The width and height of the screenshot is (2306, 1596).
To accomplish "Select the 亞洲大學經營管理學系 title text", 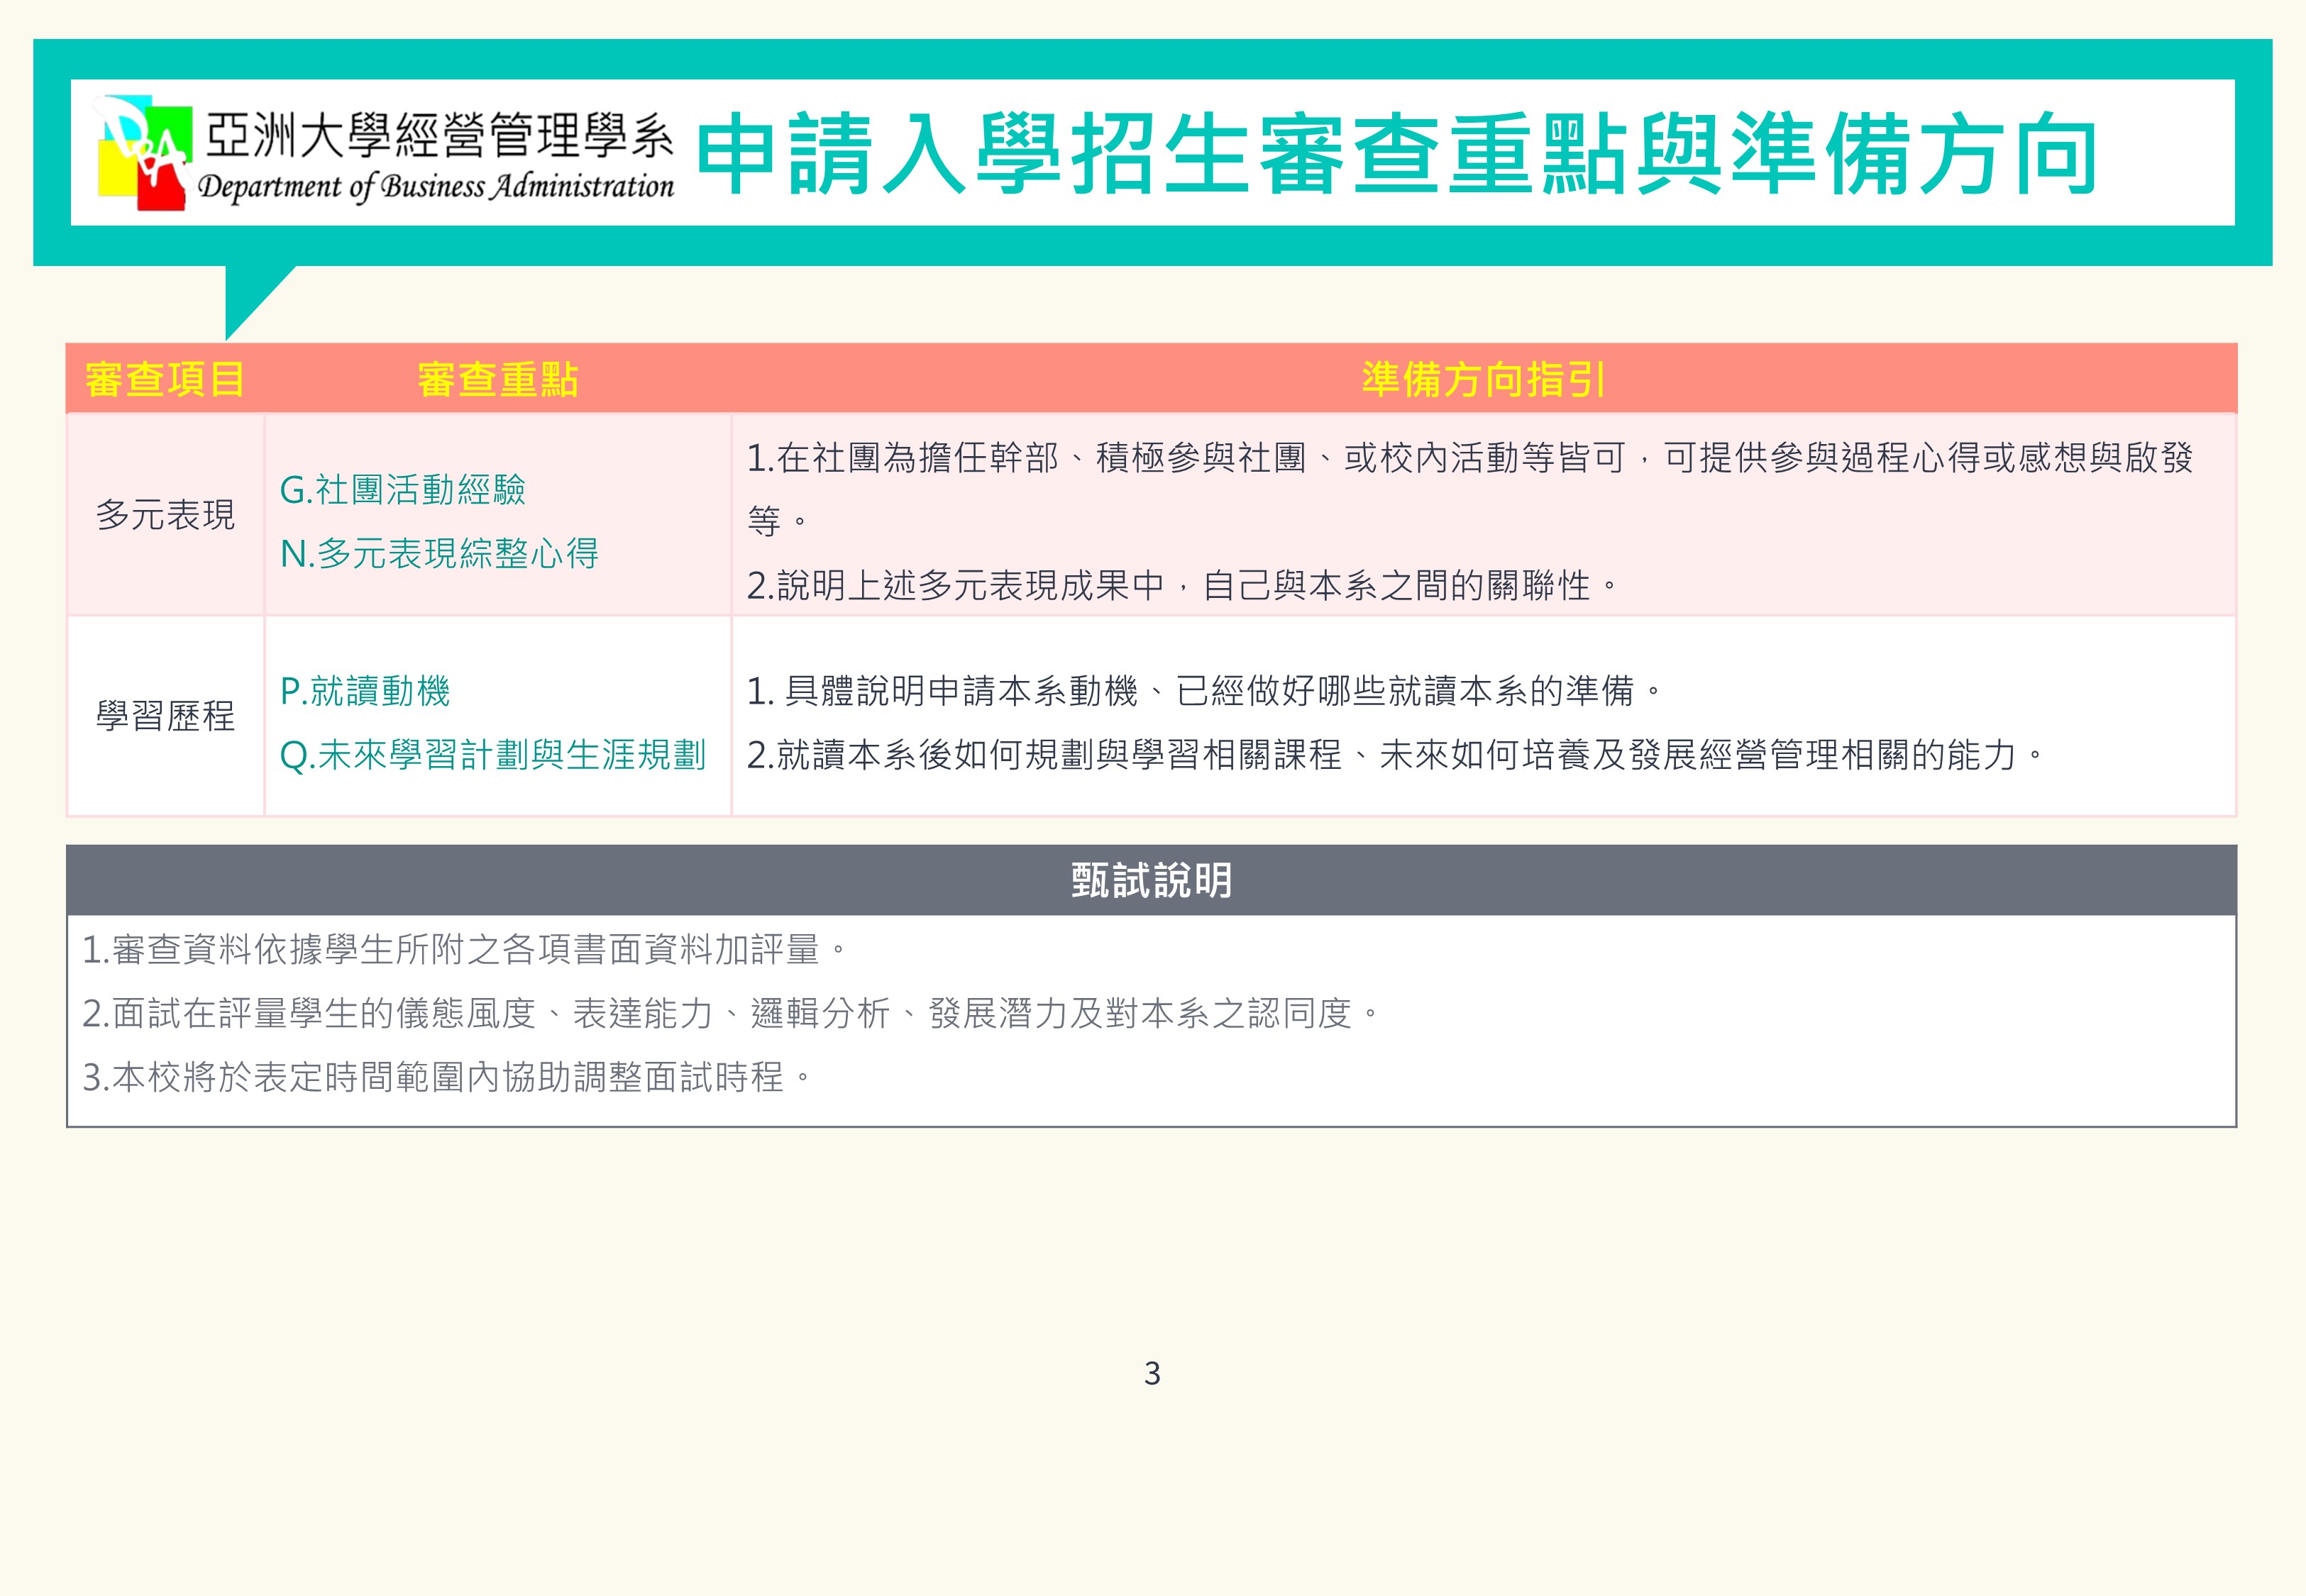I will 439,135.
